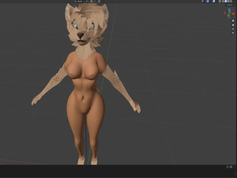Open the overlays options dropdown arrow
This screenshot has height=178, width=237.
216,1
